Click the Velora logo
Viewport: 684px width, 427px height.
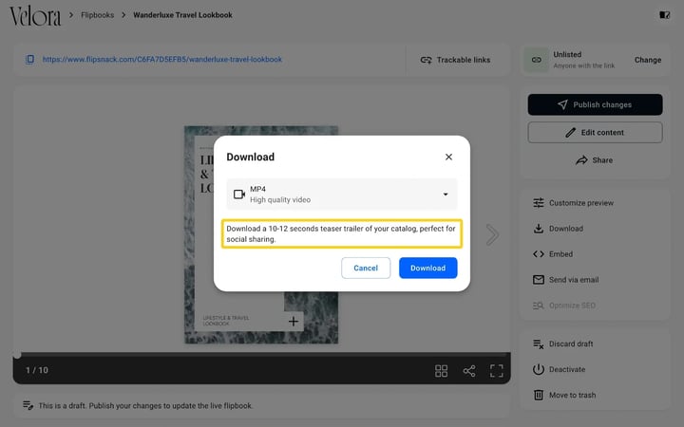tap(35, 16)
